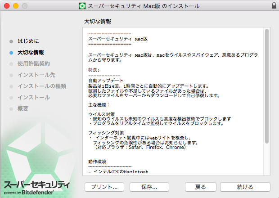Click the ウイルス対策 heading text
The width and height of the screenshot is (279, 198).
pos(102,114)
